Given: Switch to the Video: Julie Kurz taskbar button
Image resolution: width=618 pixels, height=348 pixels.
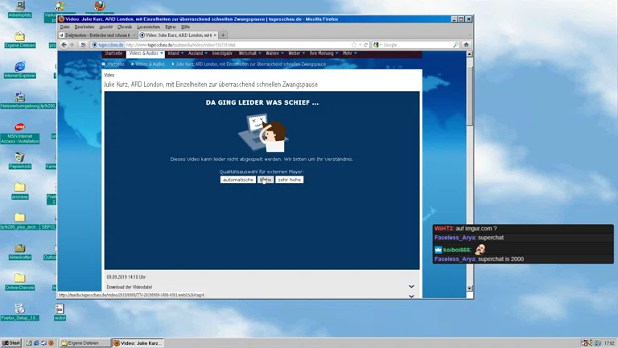Looking at the screenshot, I should coord(138,343).
